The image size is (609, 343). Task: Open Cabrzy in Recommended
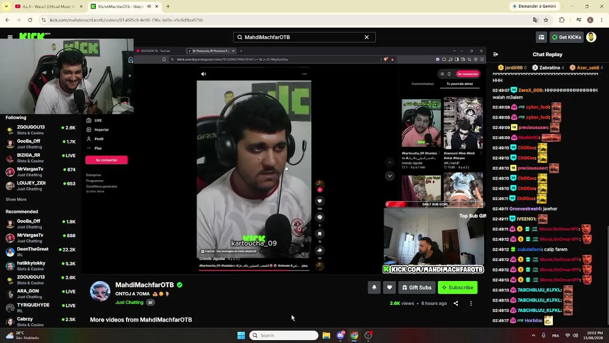click(40, 322)
